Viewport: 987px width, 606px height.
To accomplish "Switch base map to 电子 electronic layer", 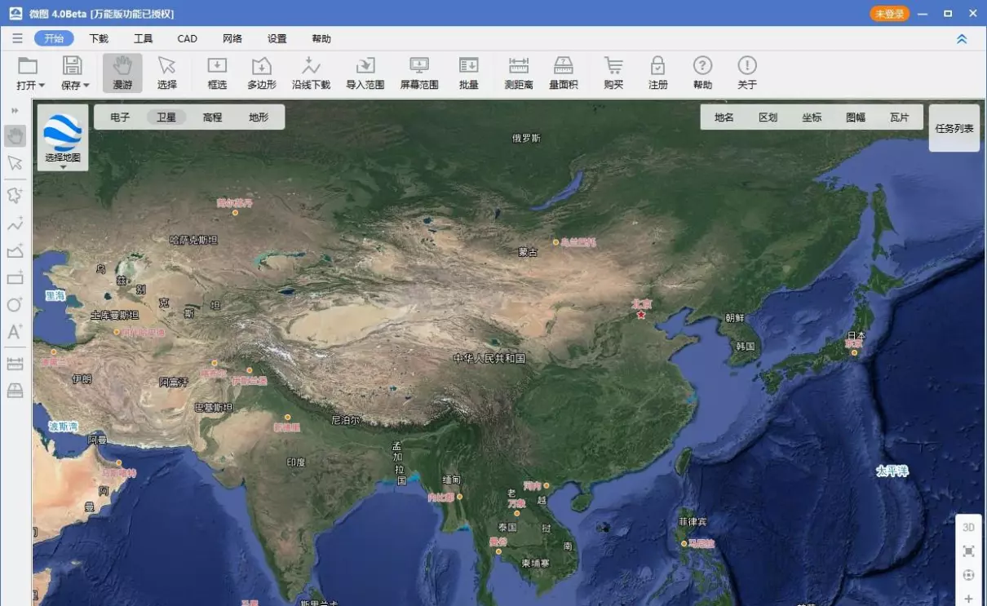I will 120,117.
